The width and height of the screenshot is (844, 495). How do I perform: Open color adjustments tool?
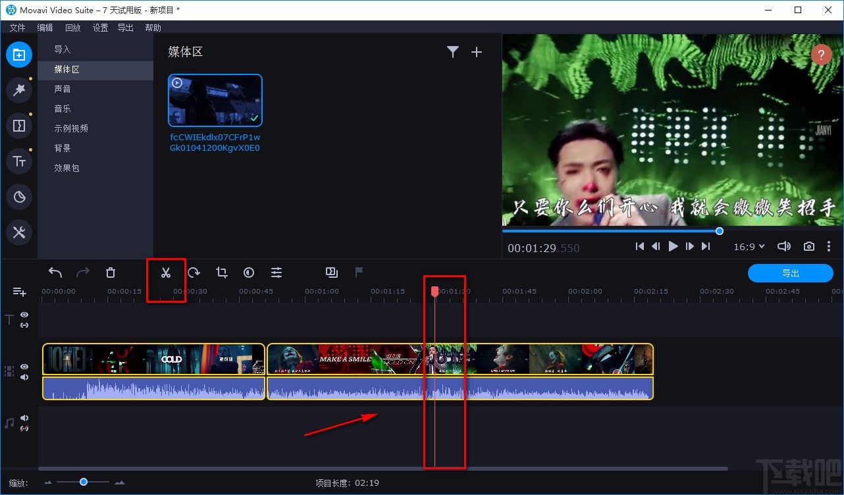(249, 273)
